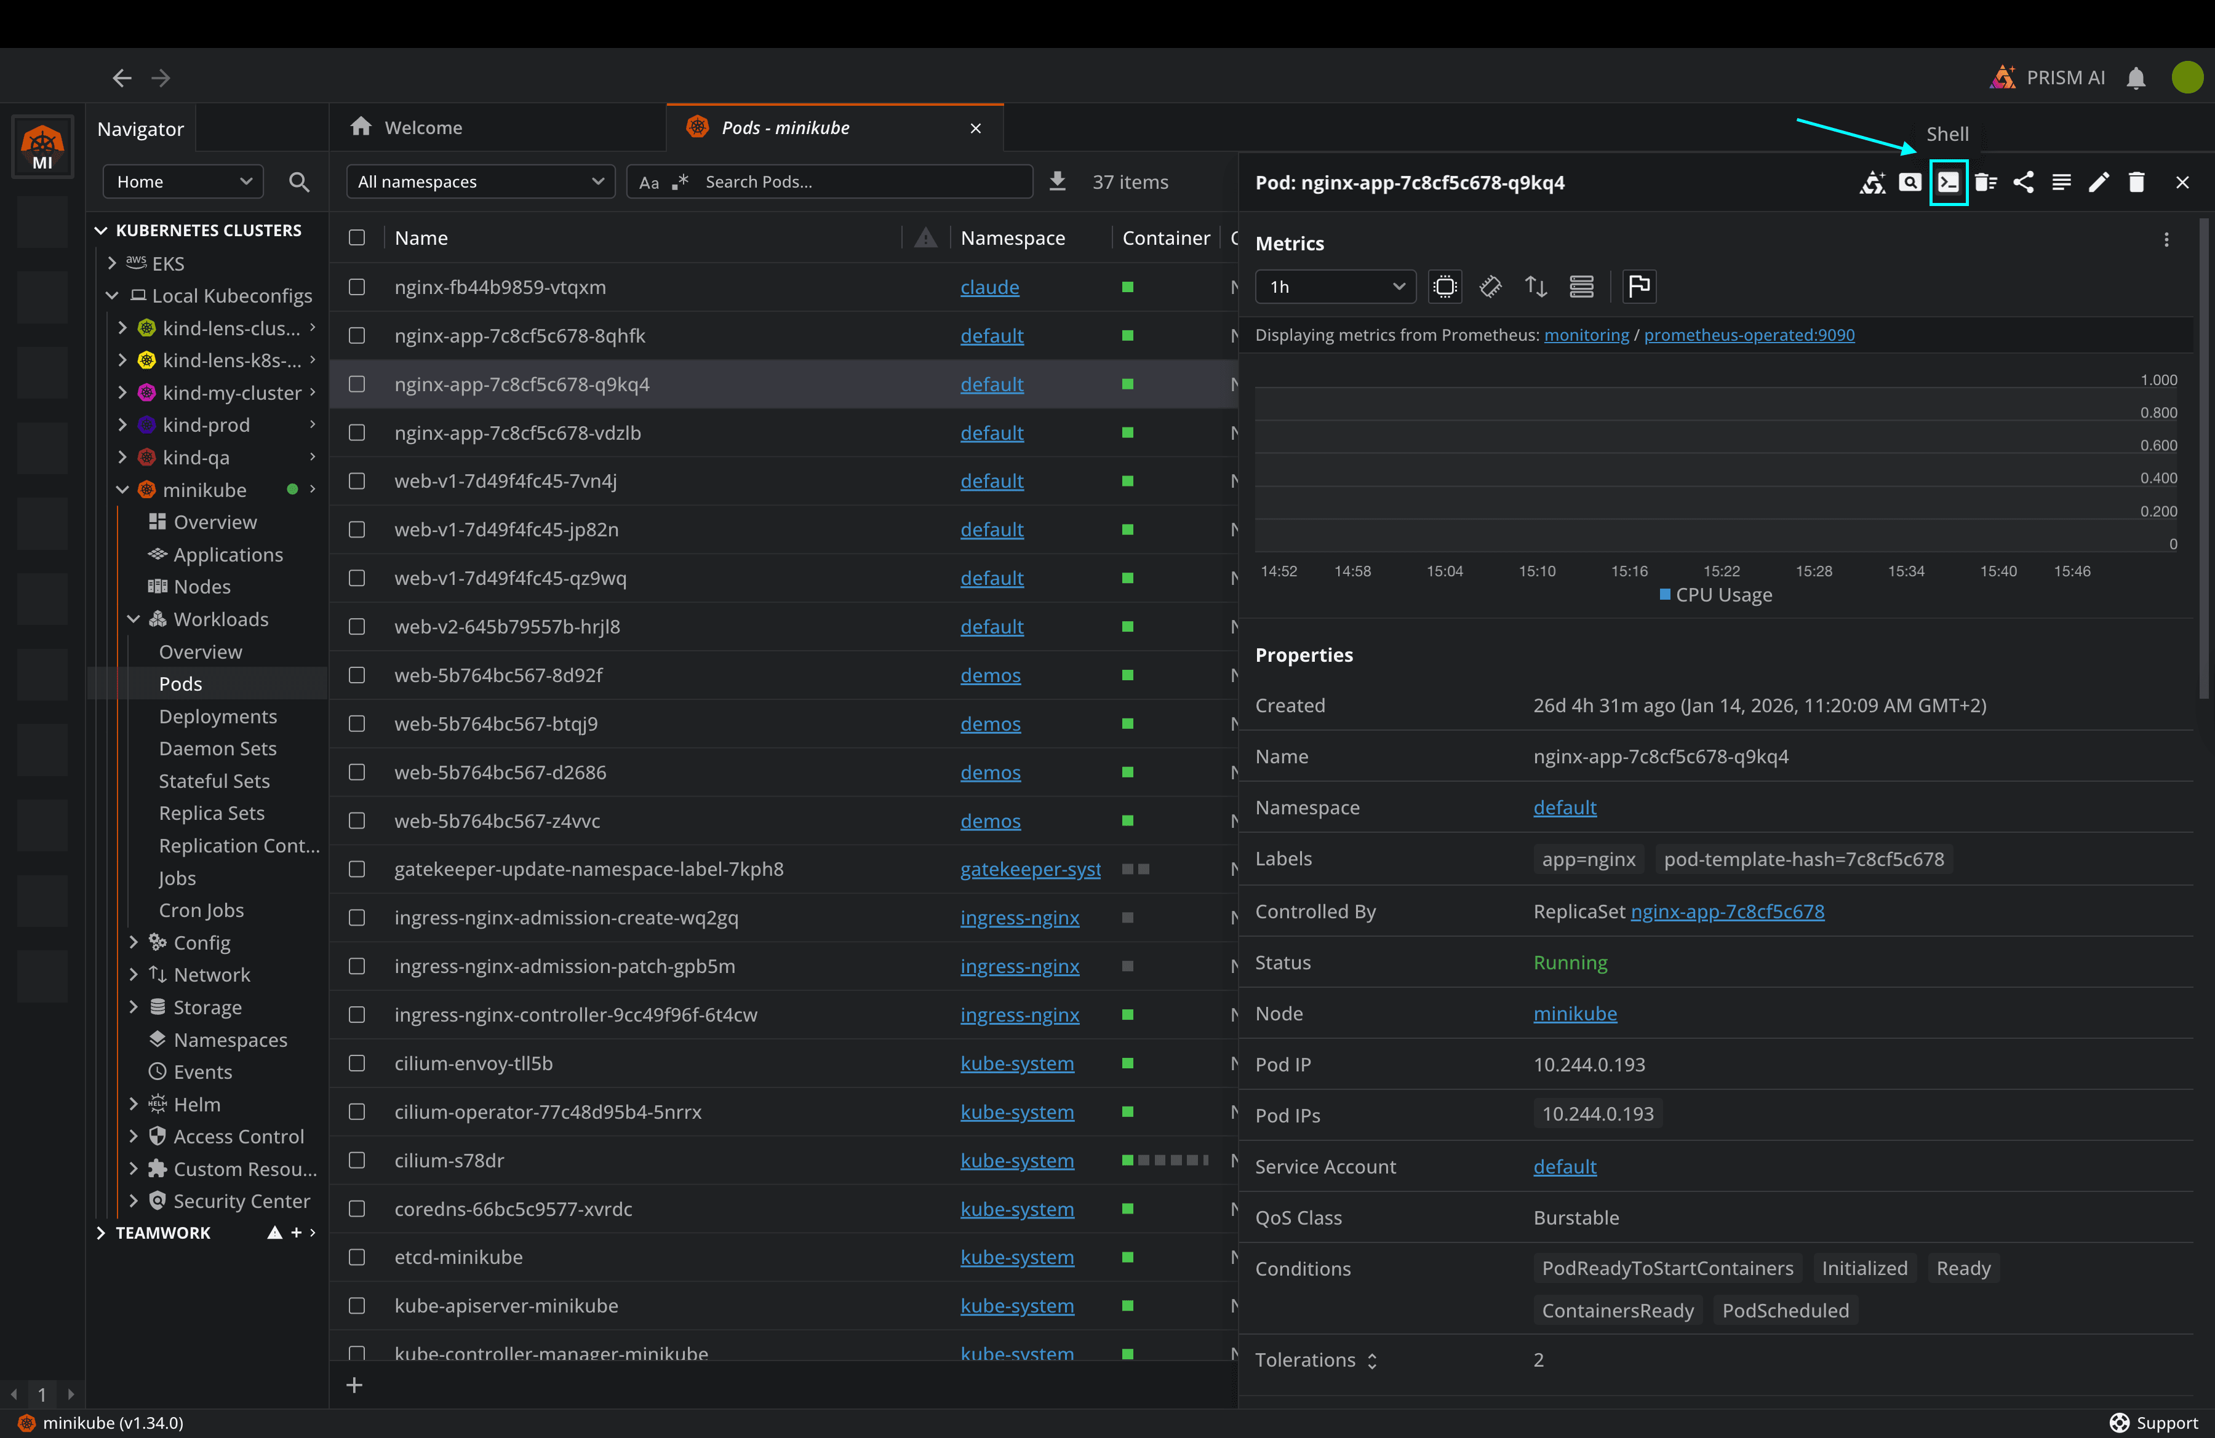Click the download icon beside 37 items
The width and height of the screenshot is (2215, 1438).
click(1057, 181)
